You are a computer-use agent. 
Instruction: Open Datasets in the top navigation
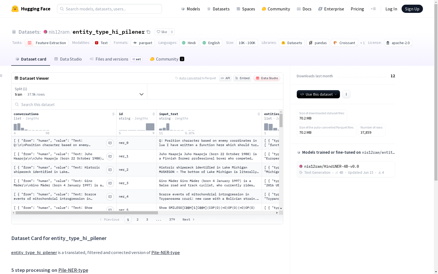218,9
